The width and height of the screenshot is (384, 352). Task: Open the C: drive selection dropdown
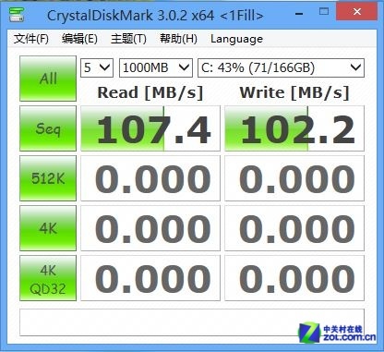pos(281,67)
